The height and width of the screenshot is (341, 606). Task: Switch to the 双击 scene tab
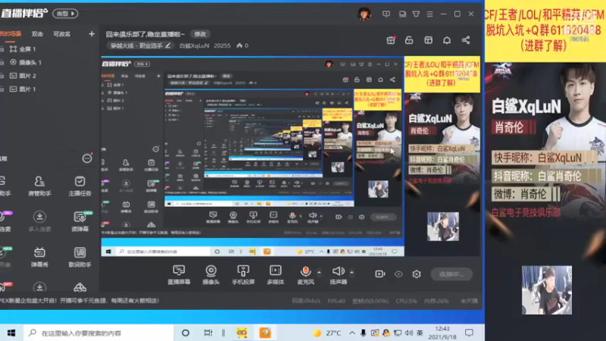(x=37, y=34)
